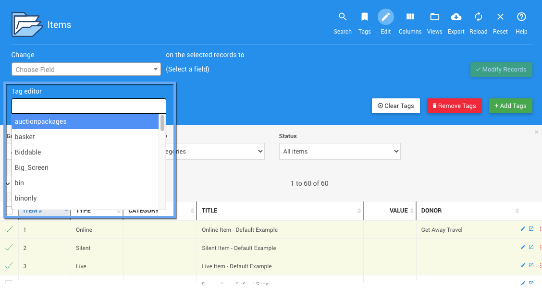
Task: Expand the Status All items dropdown
Action: pos(339,152)
